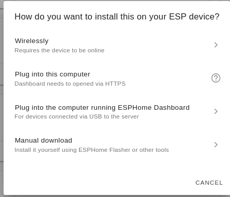Click 'Install it yourself using ESPHome Flasher' description
Screen dimensions: 230x197
(92, 150)
